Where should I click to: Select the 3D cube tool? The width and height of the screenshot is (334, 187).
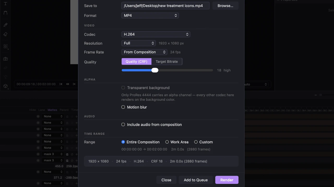coord(5,86)
